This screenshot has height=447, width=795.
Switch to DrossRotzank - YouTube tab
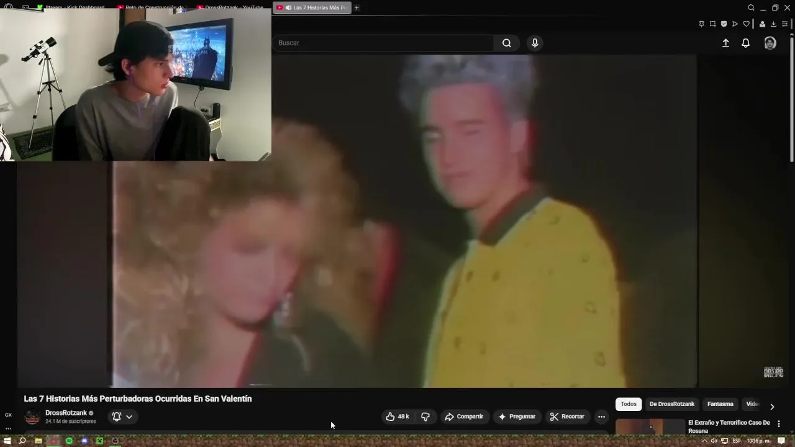(x=232, y=7)
